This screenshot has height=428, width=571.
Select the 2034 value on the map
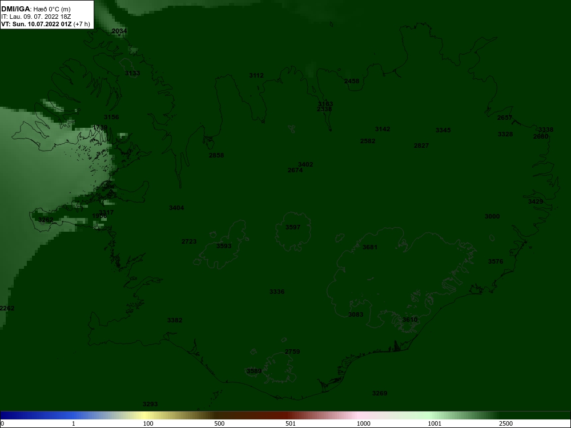[119, 31]
